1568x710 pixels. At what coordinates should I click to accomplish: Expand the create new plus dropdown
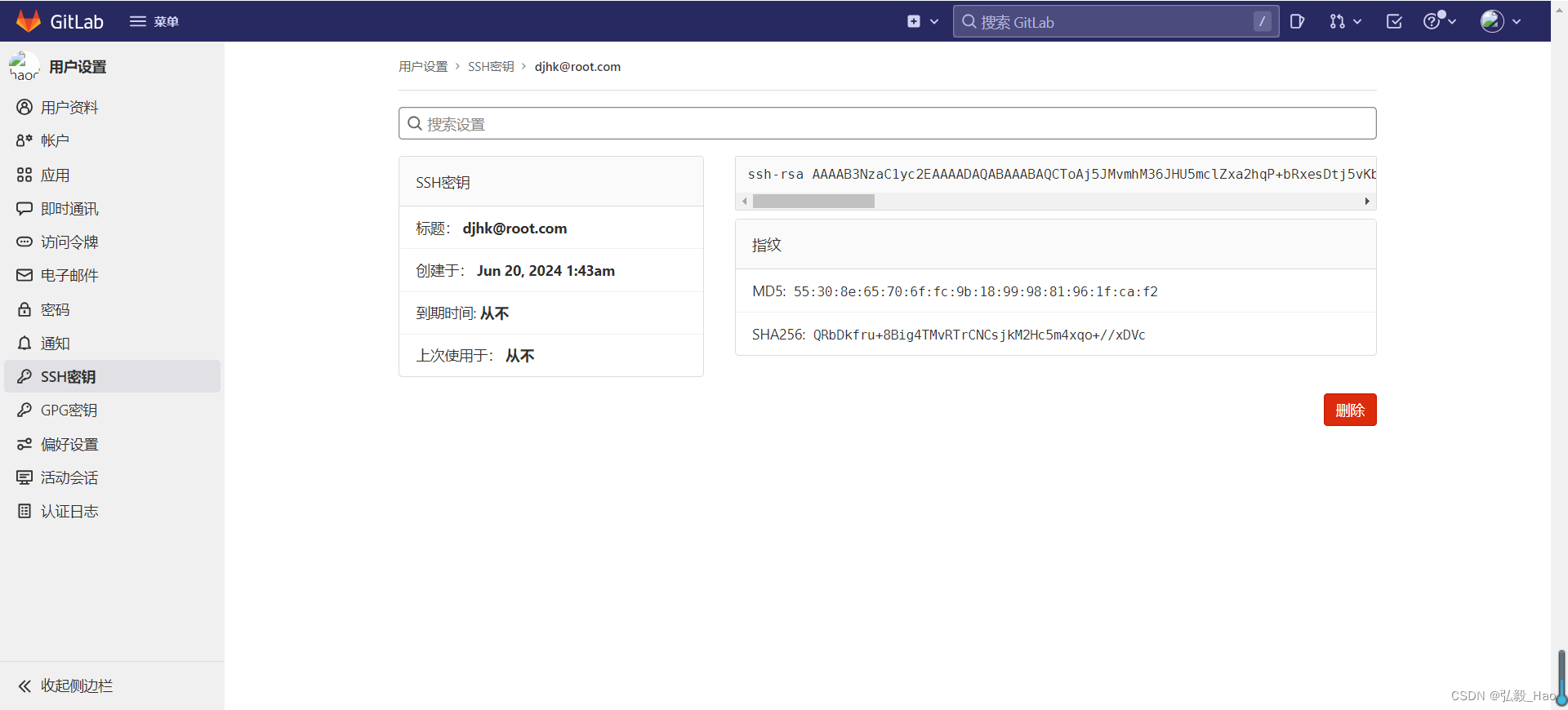coord(922,21)
